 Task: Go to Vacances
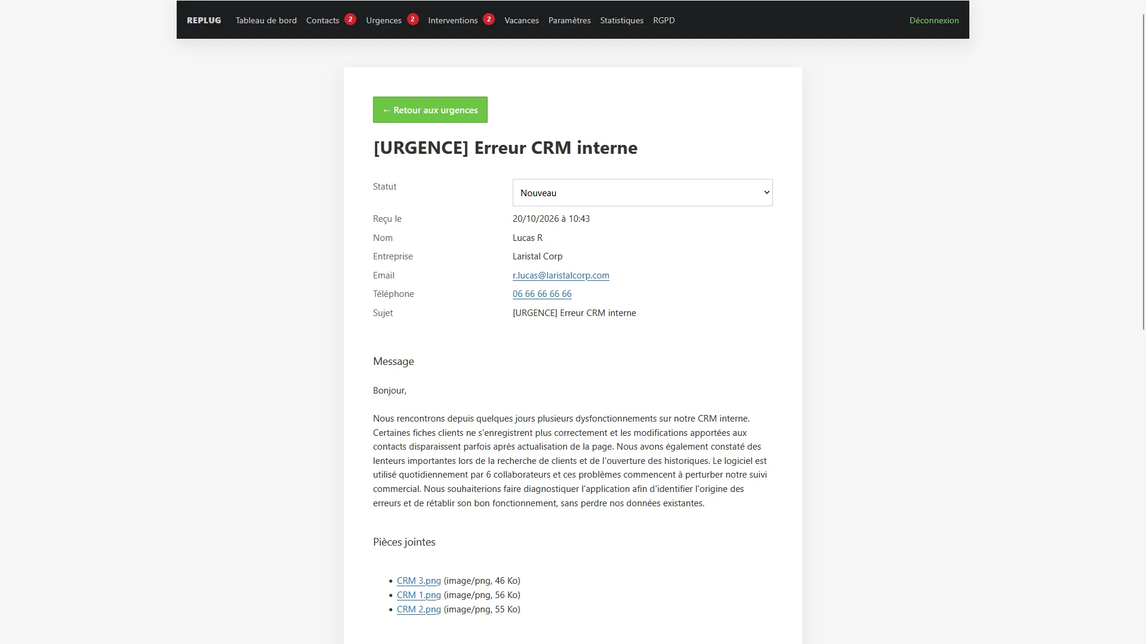tap(521, 20)
